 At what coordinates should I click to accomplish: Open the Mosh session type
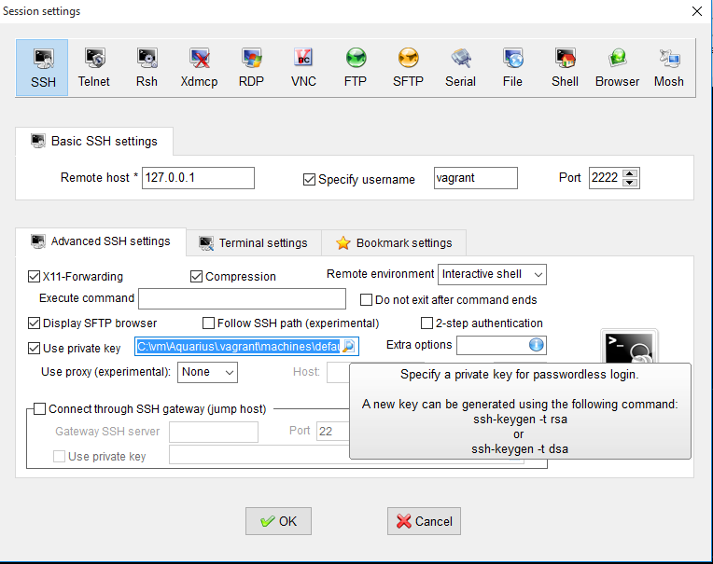coord(668,67)
